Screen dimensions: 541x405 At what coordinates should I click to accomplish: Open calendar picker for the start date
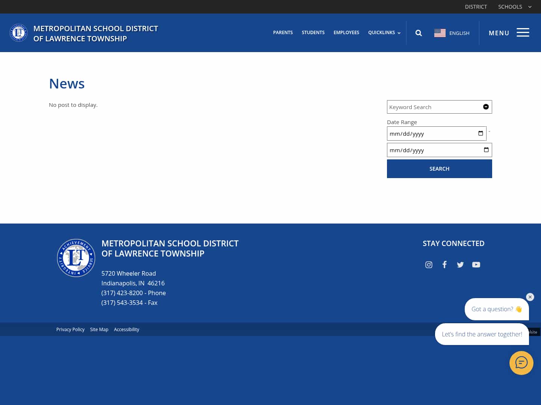pyautogui.click(x=481, y=133)
